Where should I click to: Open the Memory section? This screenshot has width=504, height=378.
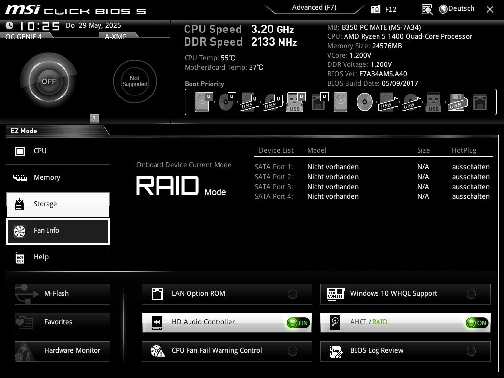(x=58, y=178)
